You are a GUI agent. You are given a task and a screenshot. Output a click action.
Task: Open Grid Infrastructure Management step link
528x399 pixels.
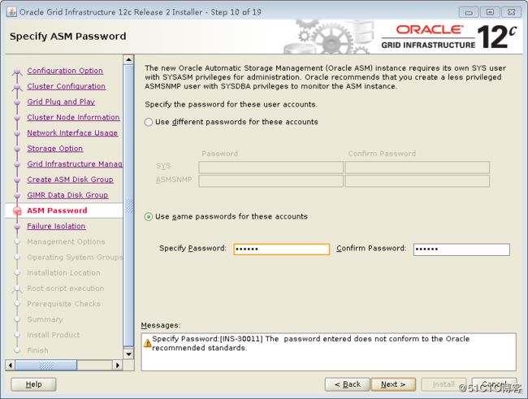(x=75, y=164)
